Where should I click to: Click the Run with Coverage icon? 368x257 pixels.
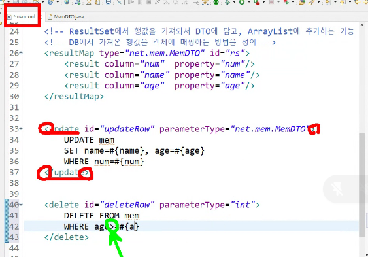[x=256, y=3]
